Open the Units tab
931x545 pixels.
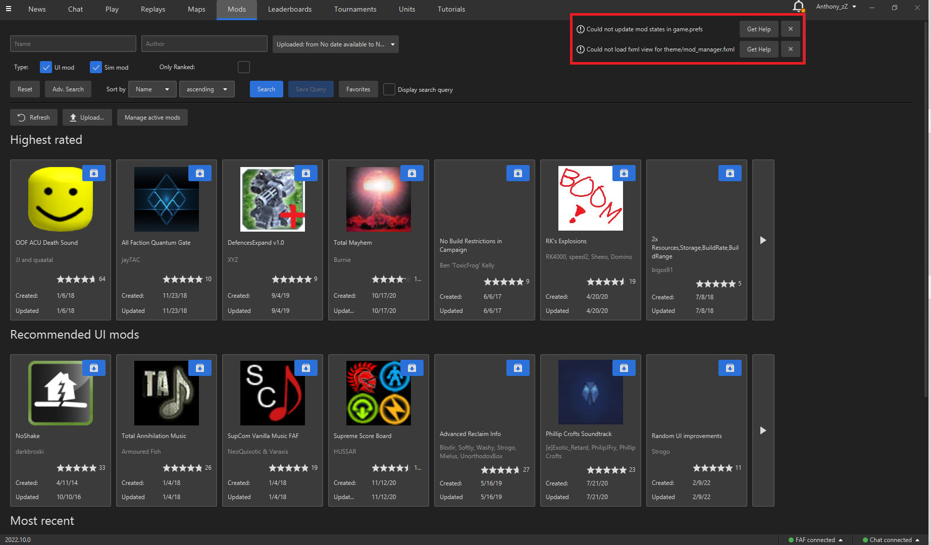point(407,9)
